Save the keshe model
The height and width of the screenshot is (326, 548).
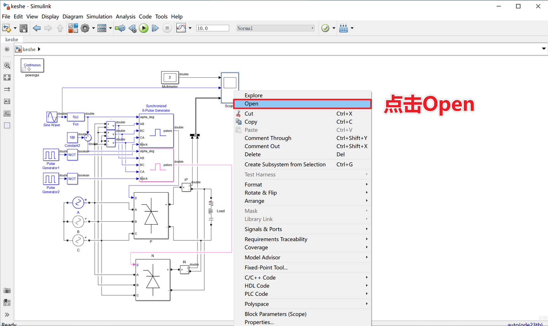click(23, 28)
